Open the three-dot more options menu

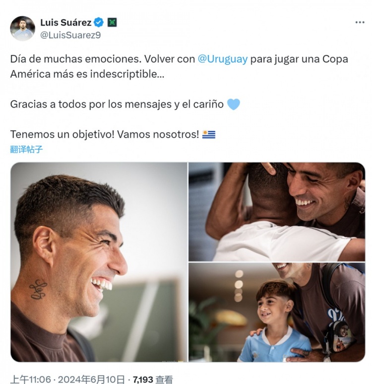360,22
